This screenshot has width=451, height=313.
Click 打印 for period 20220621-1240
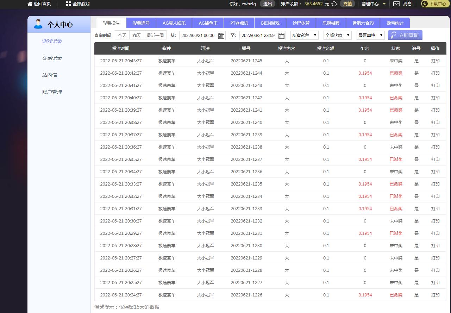pyautogui.click(x=436, y=122)
